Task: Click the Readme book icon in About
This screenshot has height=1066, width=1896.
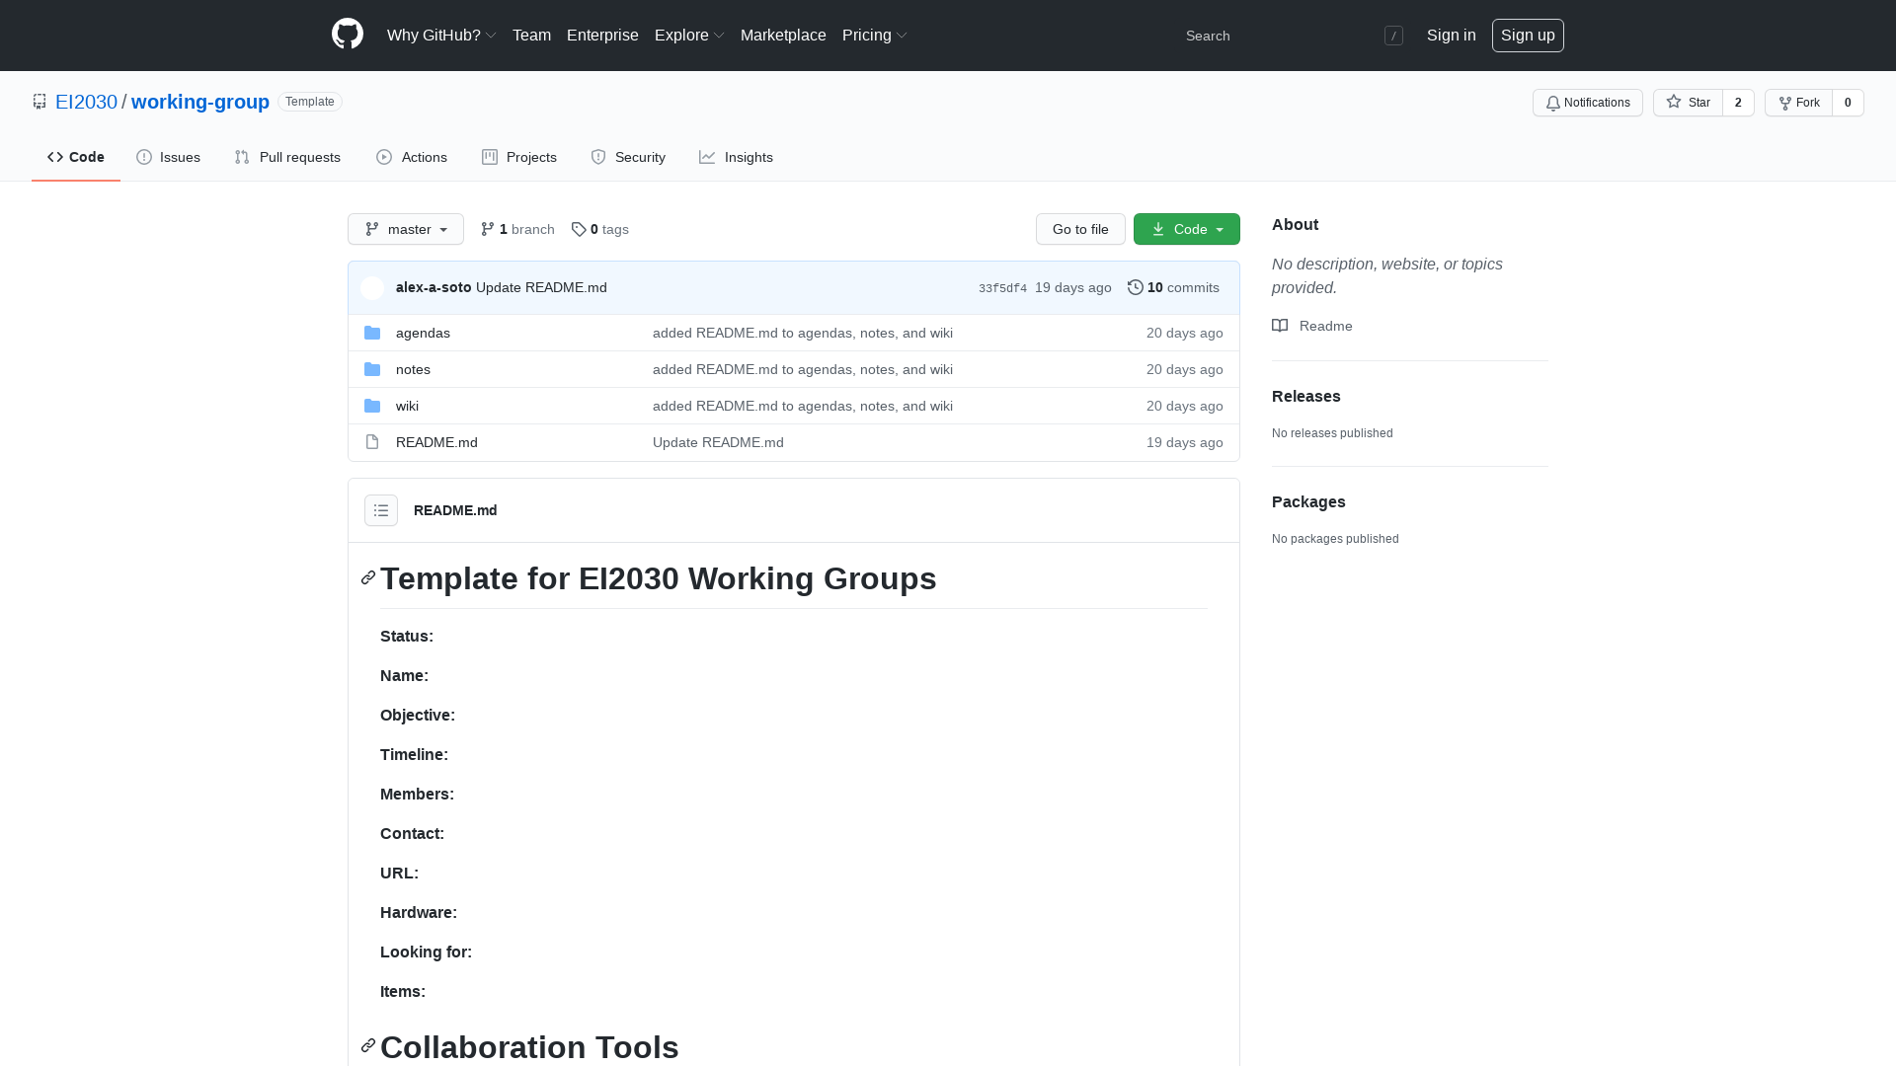Action: pos(1280,327)
